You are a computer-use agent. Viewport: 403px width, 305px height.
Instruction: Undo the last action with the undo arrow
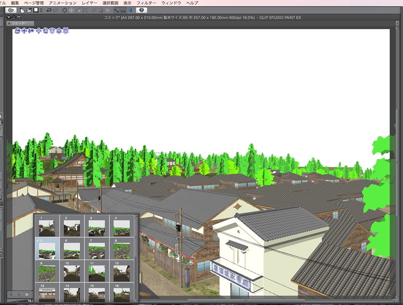48,10
